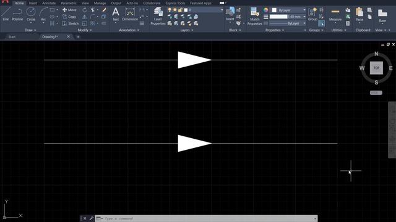Expand the Block panel
Image resolution: width=396 pixels, height=222 pixels.
(235, 30)
